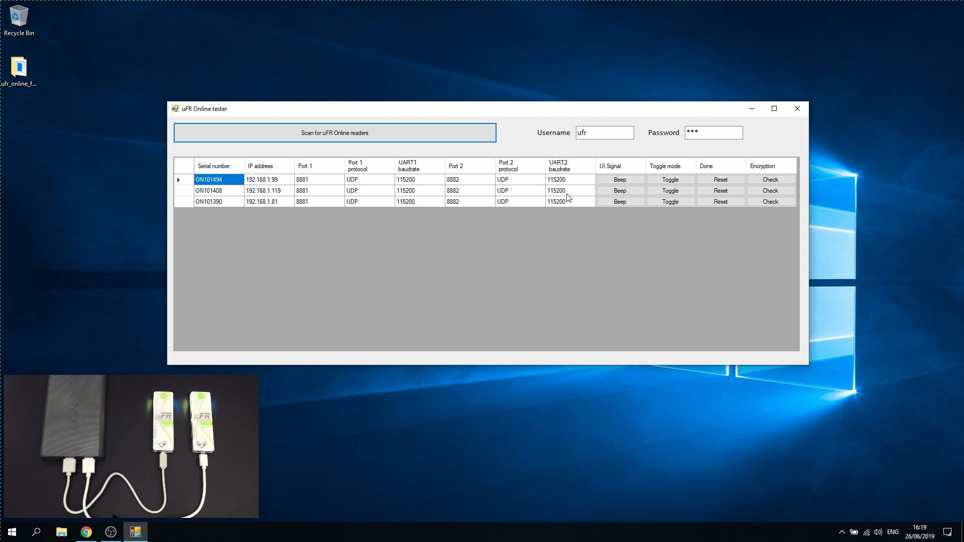Screen dimensions: 964x542
Task: Toggle mode for reader ON101494
Action: [670, 180]
